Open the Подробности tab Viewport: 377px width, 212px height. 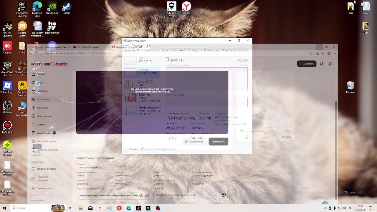[229, 50]
